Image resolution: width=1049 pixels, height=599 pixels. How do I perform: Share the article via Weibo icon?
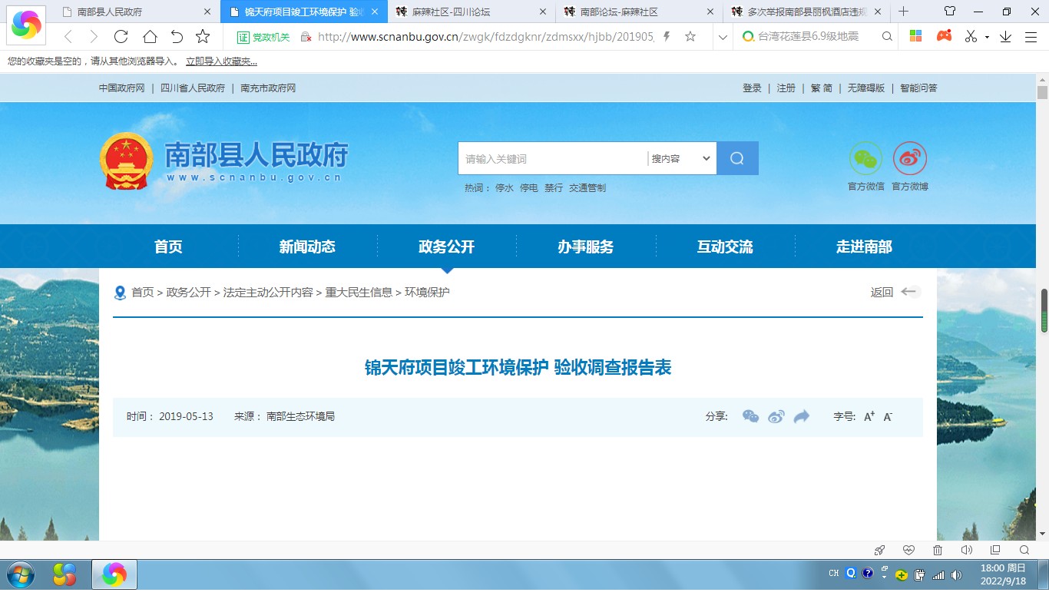pyautogui.click(x=776, y=416)
